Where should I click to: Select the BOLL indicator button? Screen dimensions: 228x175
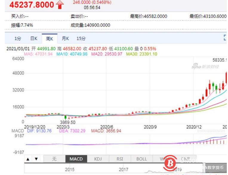pos(142,159)
